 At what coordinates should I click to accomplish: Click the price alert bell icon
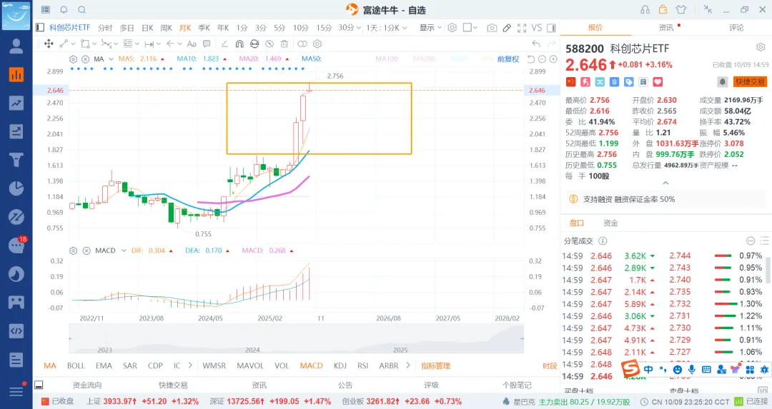click(723, 81)
